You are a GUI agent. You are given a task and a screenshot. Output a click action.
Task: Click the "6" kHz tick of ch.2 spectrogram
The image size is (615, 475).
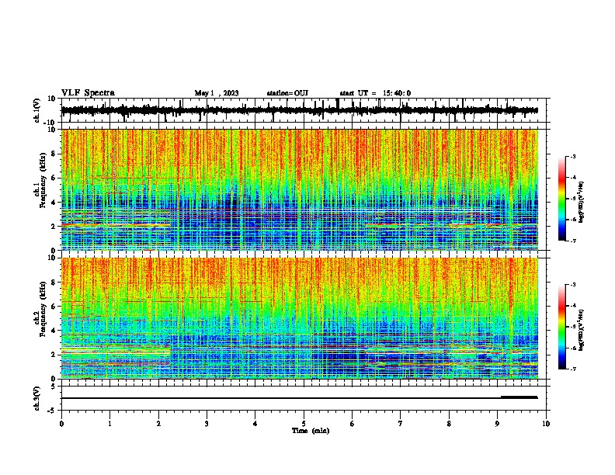(53, 307)
